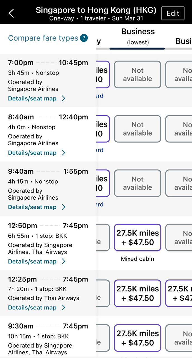This screenshot has width=192, height=358.
Task: Select 27.5K miles fare for 12:50pm flight
Action: [138, 237]
